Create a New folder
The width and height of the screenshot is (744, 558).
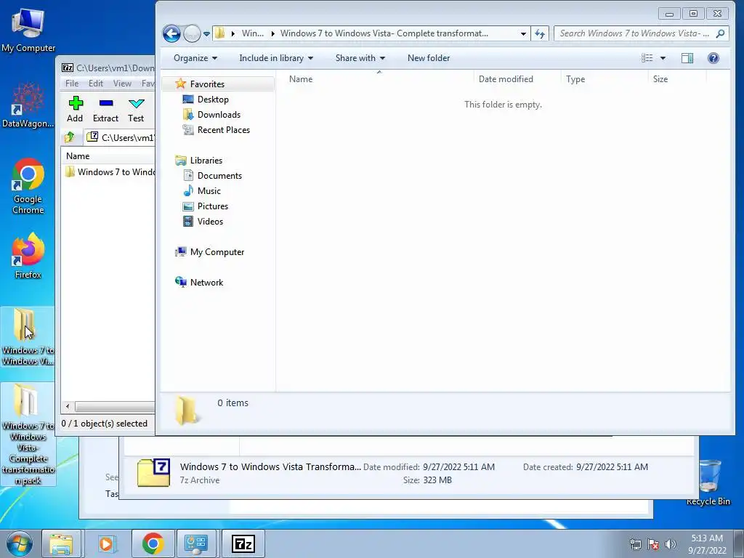click(x=429, y=58)
